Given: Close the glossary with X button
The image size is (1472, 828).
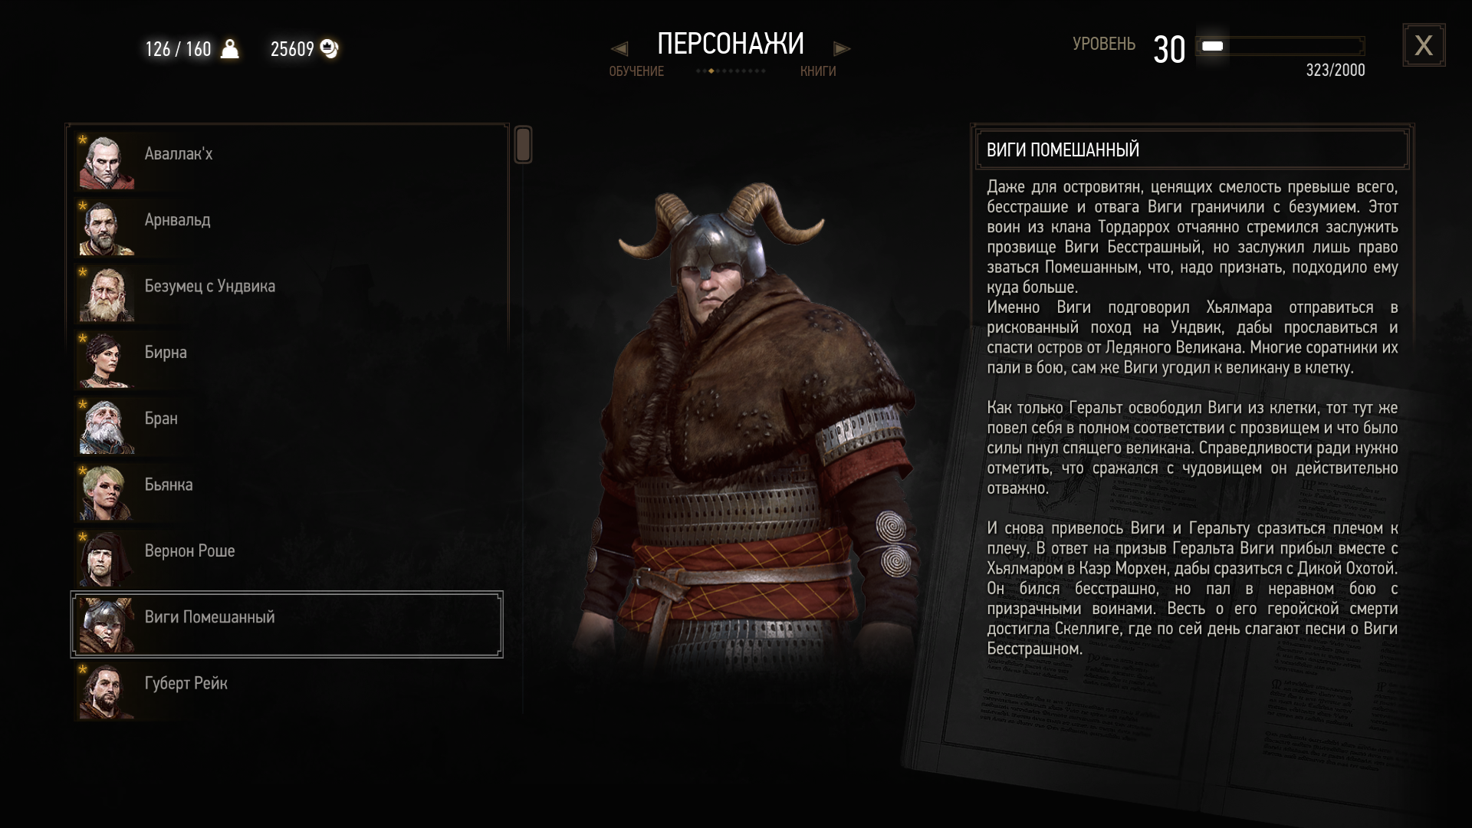Looking at the screenshot, I should tap(1424, 45).
